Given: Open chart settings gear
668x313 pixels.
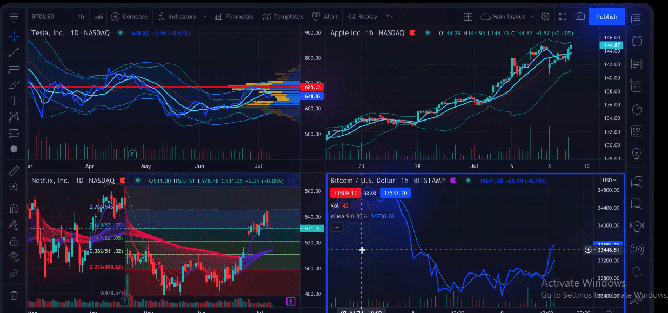Looking at the screenshot, I should pos(545,17).
